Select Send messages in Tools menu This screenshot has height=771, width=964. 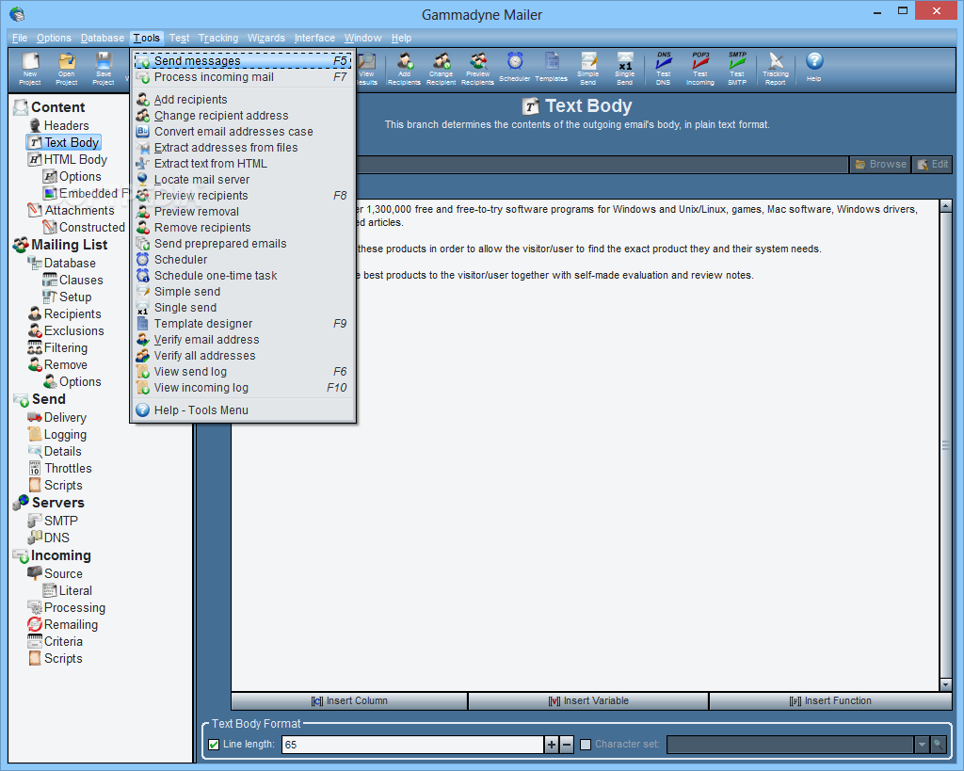243,61
